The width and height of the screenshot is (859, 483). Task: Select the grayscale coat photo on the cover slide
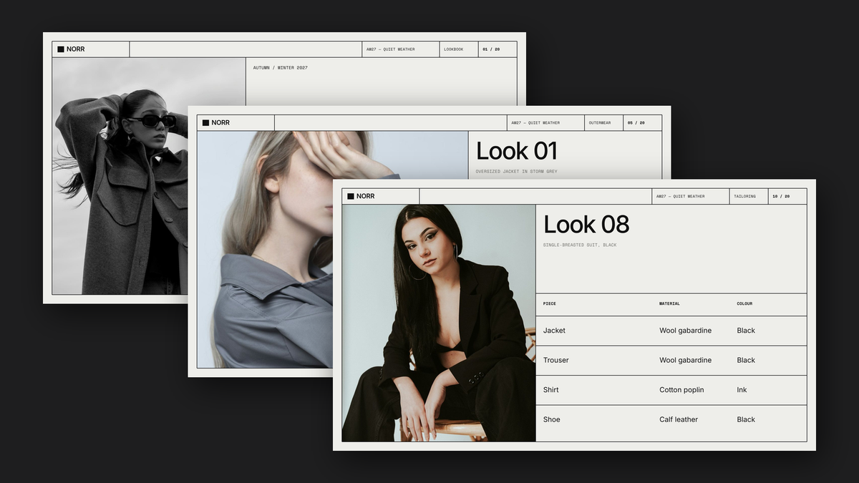point(120,176)
